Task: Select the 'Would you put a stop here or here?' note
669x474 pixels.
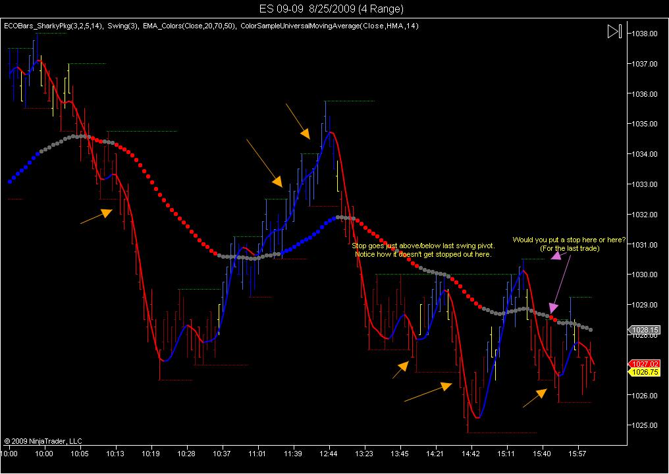Action: (569, 240)
